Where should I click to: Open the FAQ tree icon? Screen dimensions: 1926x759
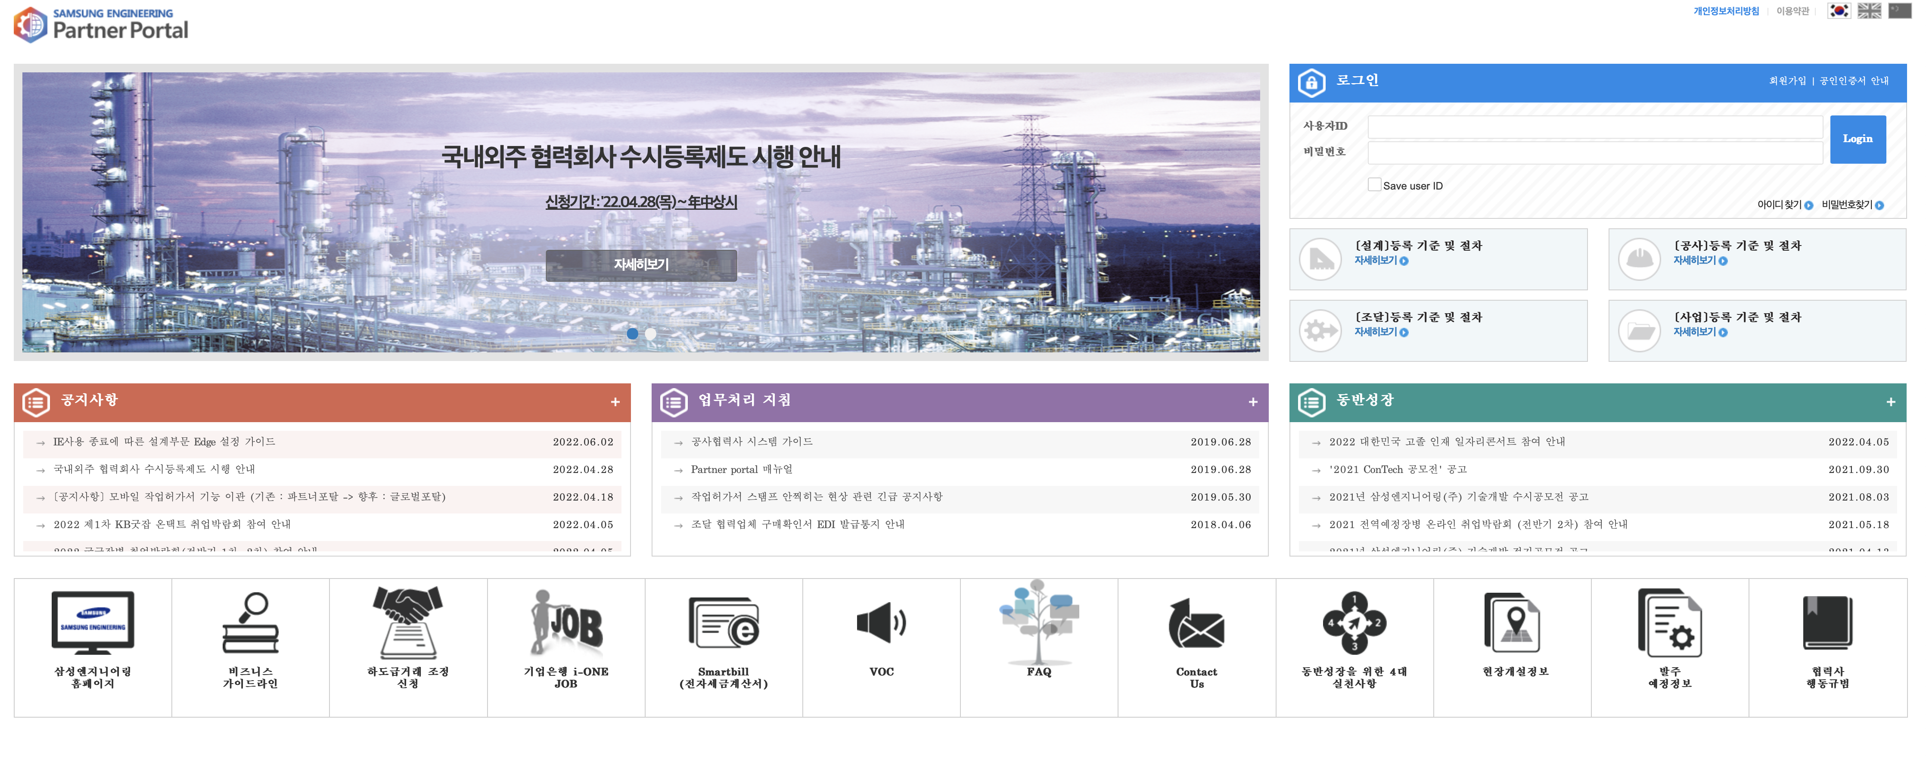tap(1038, 622)
